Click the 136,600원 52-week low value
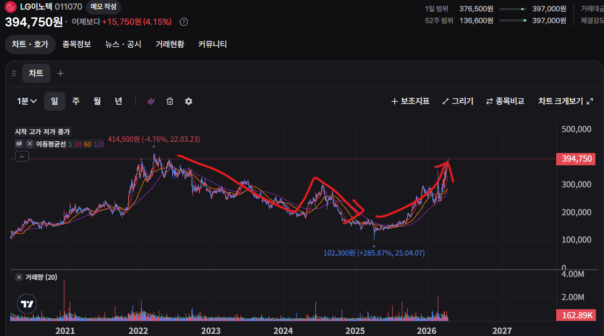The image size is (604, 336). (476, 20)
